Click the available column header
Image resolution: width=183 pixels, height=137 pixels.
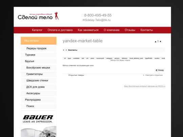click(x=76, y=58)
